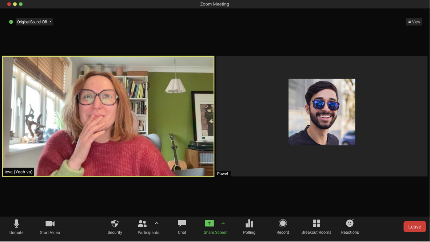Click the green fullscreen window button
Image resolution: width=430 pixels, height=242 pixels.
[x=21, y=4]
